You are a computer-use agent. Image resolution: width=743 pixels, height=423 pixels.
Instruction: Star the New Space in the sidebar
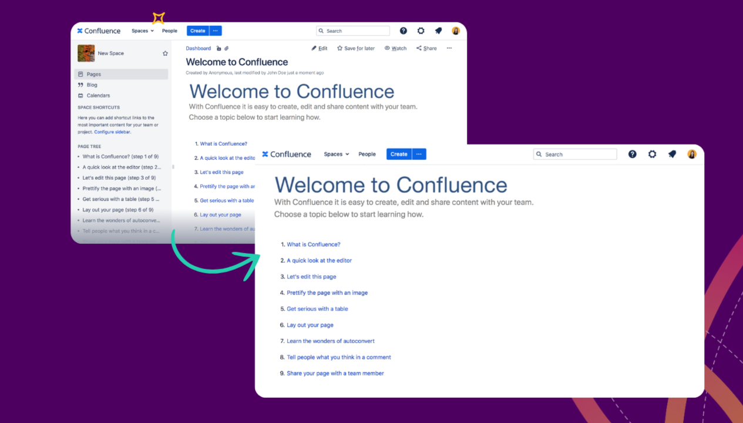click(x=165, y=53)
